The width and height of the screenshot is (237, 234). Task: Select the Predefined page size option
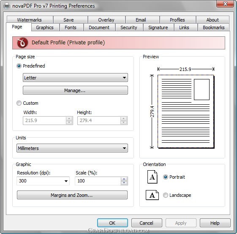(x=19, y=66)
